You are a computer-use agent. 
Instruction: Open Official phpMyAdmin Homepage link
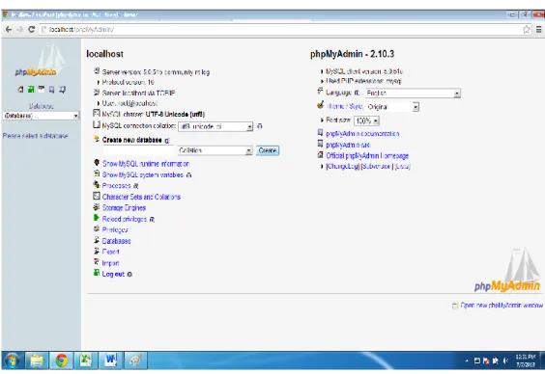pyautogui.click(x=367, y=155)
